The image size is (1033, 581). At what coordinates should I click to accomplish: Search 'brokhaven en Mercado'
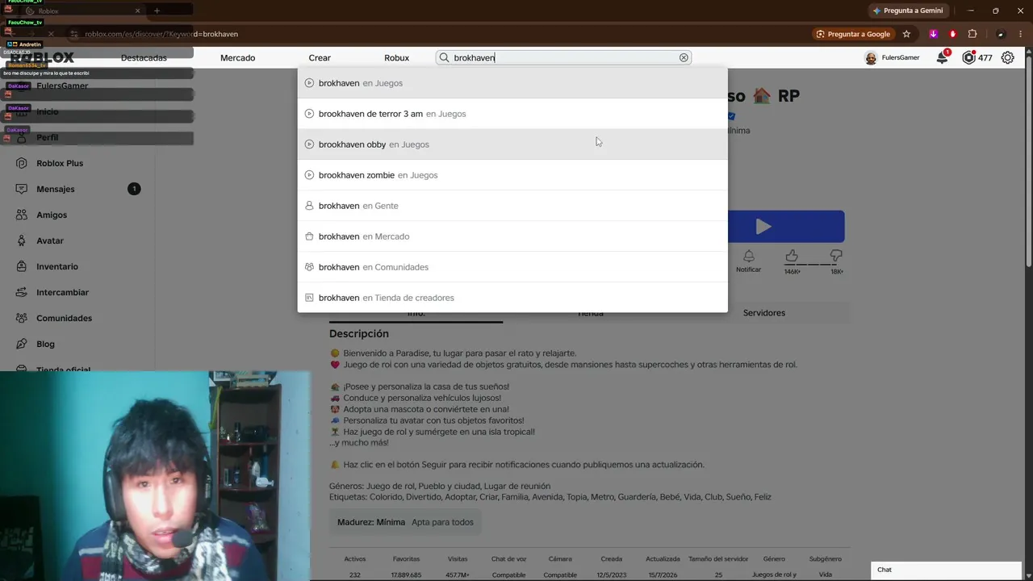coord(512,236)
